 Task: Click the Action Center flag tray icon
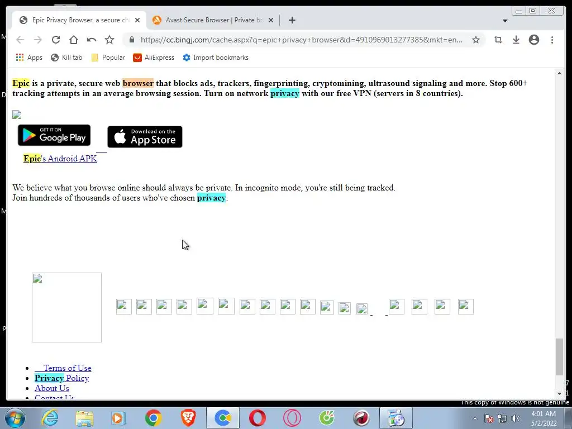coord(489,419)
